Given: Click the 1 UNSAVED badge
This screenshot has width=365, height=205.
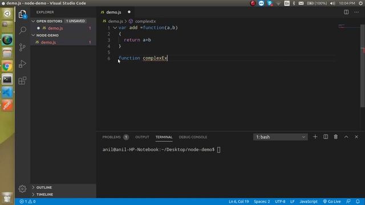Looking at the screenshot, I should [x=75, y=21].
